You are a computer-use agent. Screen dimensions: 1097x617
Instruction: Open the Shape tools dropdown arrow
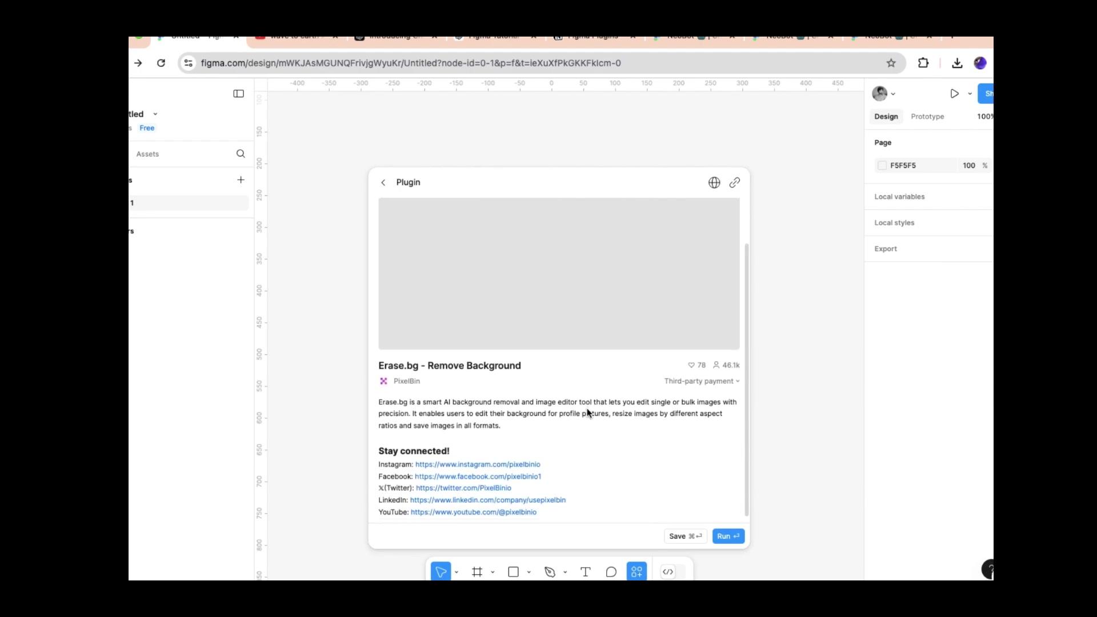[529, 572]
